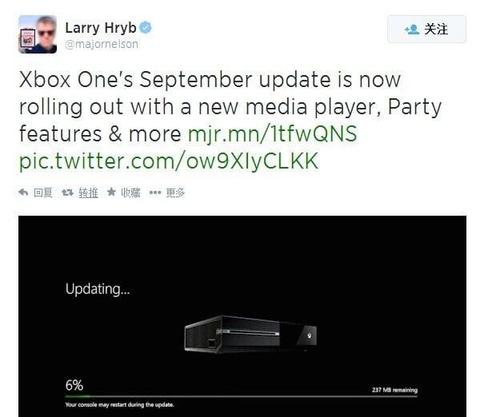Open Larry Hryb's profile avatar
This screenshot has height=417, width=484.
coord(38,34)
